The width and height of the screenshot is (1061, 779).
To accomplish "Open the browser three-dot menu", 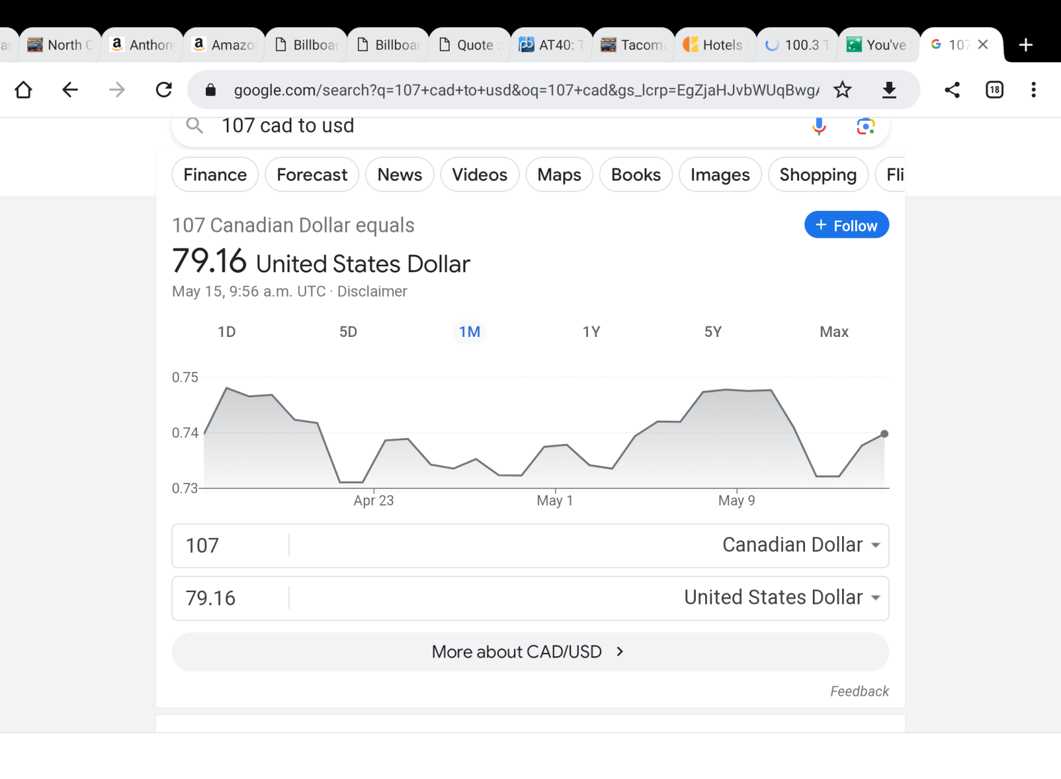I will [x=1033, y=90].
